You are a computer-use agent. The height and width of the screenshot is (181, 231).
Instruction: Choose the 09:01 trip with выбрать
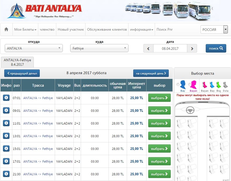(x=159, y=111)
